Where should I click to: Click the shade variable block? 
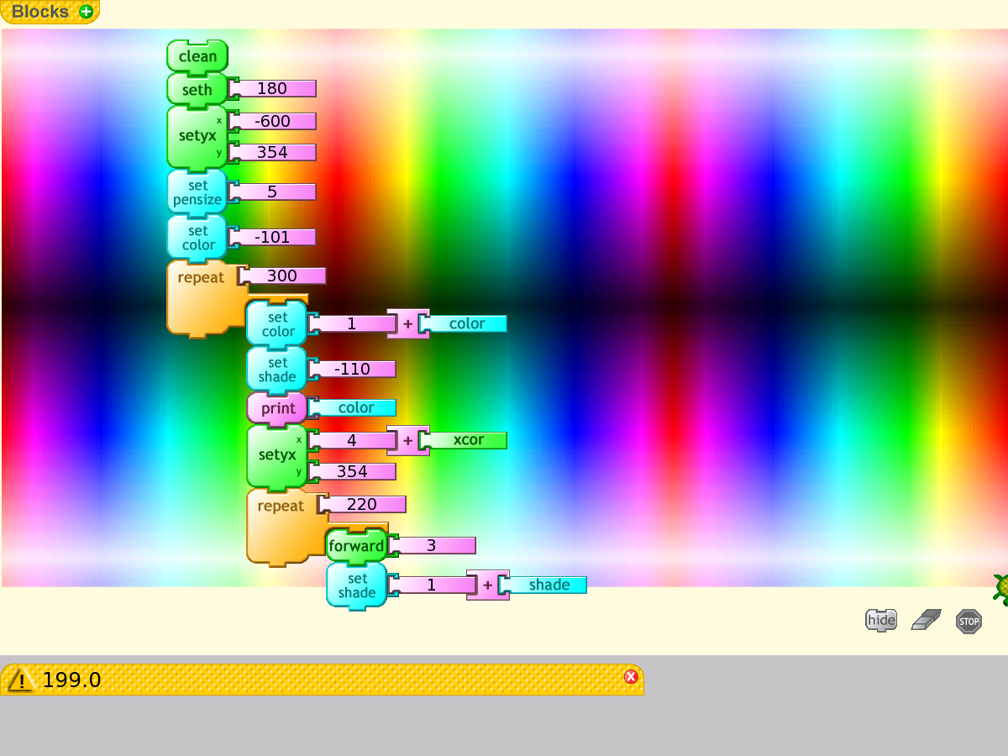(x=548, y=585)
